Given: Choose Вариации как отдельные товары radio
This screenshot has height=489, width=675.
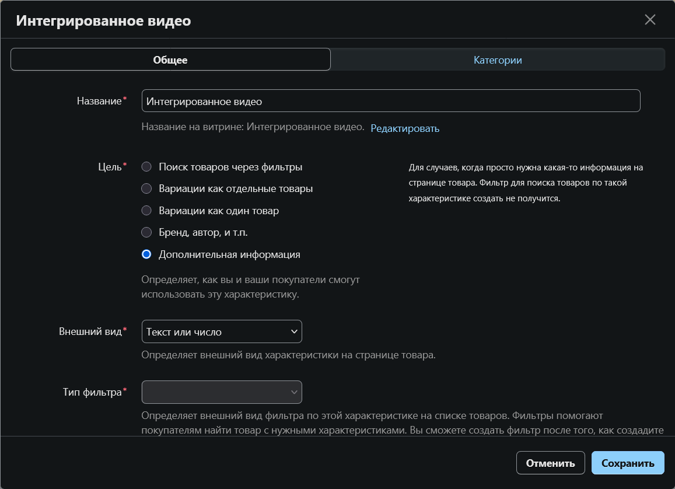Looking at the screenshot, I should pos(146,189).
